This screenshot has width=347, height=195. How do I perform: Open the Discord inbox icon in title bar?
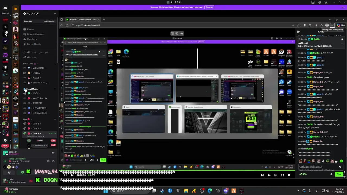point(313,2)
